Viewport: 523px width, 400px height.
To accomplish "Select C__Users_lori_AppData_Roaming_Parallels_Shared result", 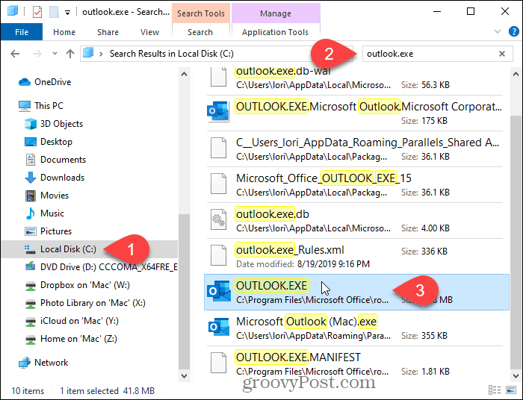I will click(x=355, y=149).
